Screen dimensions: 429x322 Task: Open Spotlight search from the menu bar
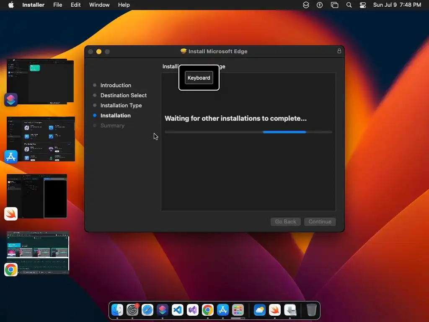pyautogui.click(x=349, y=5)
